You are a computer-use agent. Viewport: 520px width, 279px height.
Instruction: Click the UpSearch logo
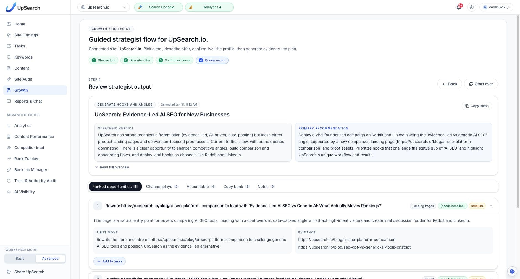[23, 7]
